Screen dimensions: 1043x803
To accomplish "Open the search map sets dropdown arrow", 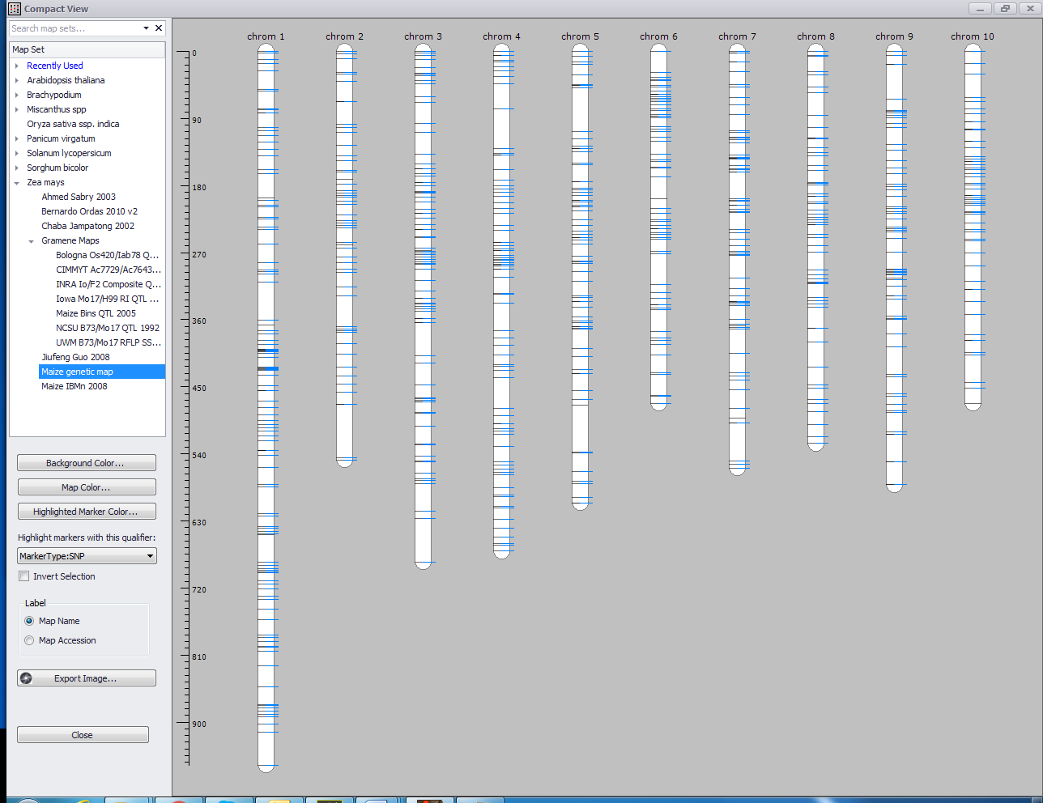I will (146, 28).
